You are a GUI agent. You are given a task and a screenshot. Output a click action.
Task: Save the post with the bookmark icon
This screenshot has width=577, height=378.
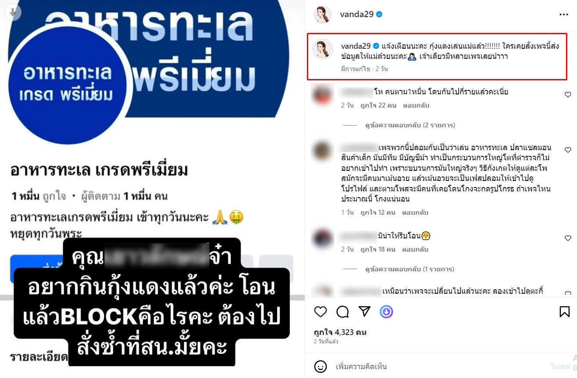click(564, 312)
